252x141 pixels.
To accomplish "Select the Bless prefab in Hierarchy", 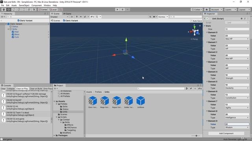I will pyautogui.click(x=17, y=34).
